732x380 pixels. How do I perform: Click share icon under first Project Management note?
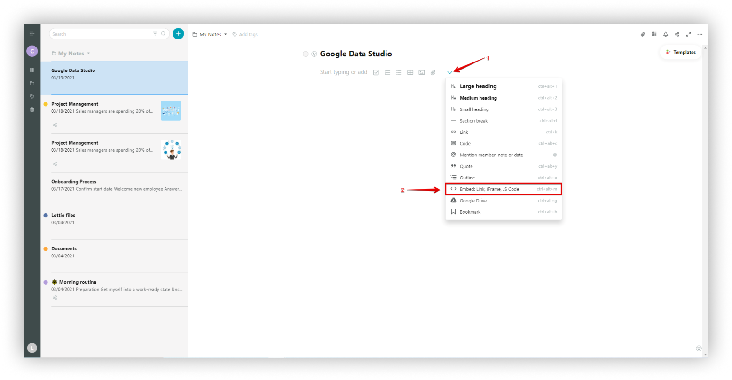tap(55, 125)
